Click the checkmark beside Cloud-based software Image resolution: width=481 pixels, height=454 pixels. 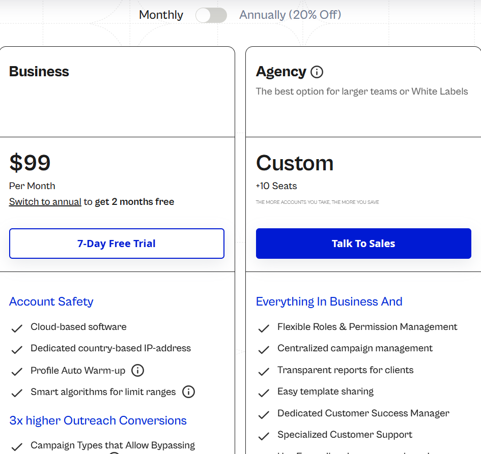tap(17, 328)
